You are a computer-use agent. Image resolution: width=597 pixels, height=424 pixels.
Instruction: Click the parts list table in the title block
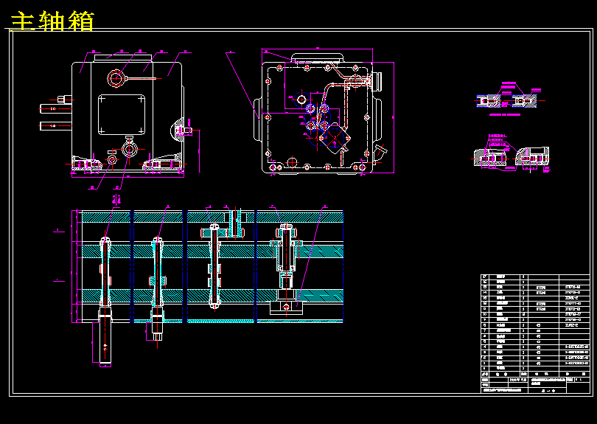click(x=535, y=333)
